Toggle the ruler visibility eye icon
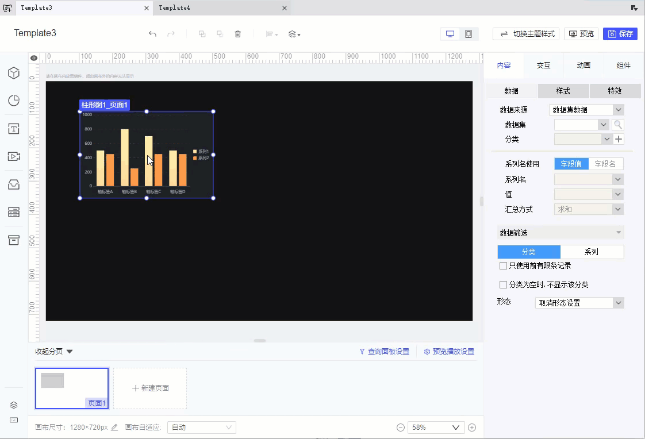This screenshot has height=439, width=645. tap(34, 58)
